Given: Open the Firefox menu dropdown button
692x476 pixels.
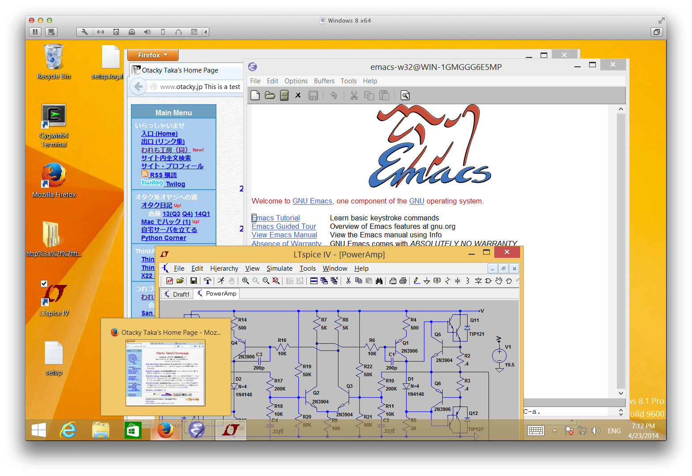Looking at the screenshot, I should (153, 55).
